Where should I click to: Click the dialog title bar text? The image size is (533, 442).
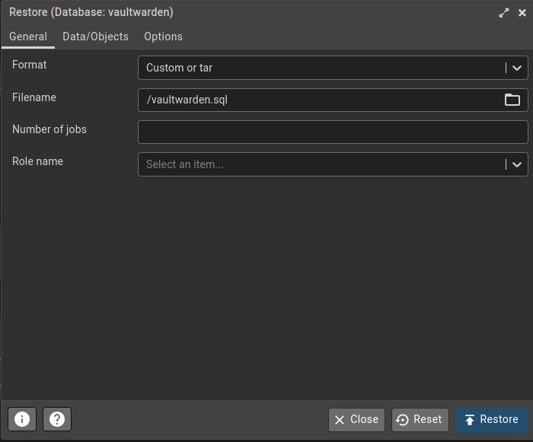coord(91,13)
